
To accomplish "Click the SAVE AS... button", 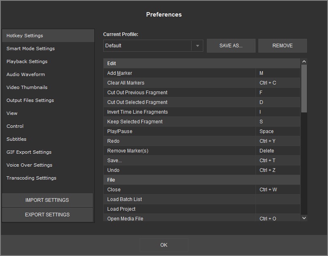I will click(231, 46).
